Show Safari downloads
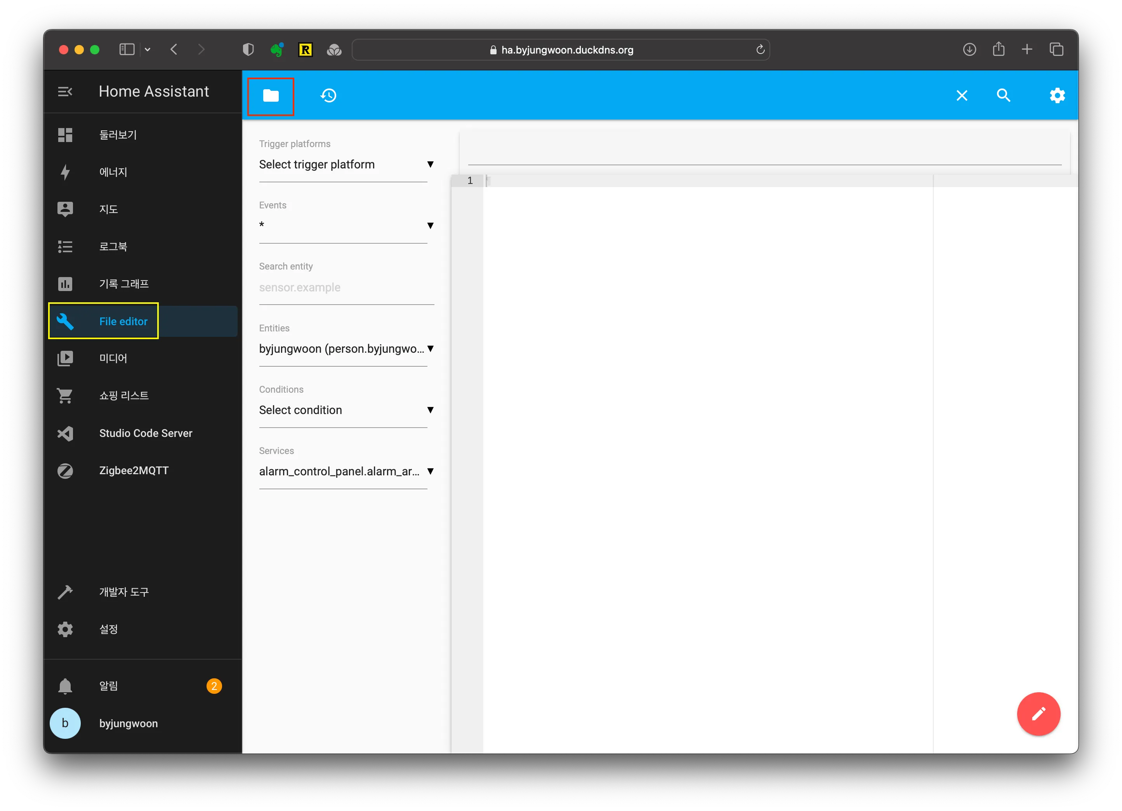Screen dimensions: 1122x811 (x=969, y=49)
